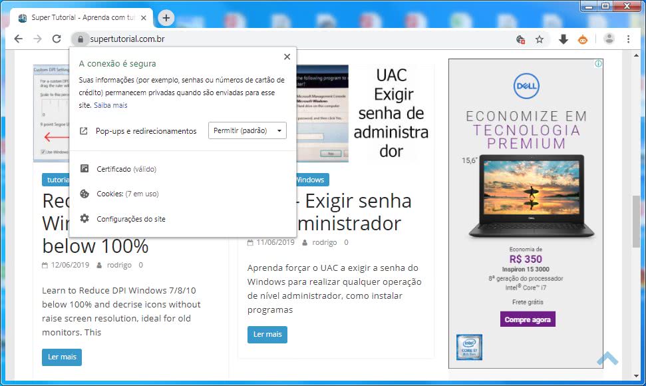Click Ler mais under UAC article
Screen dimensions: 646x386
267,335
